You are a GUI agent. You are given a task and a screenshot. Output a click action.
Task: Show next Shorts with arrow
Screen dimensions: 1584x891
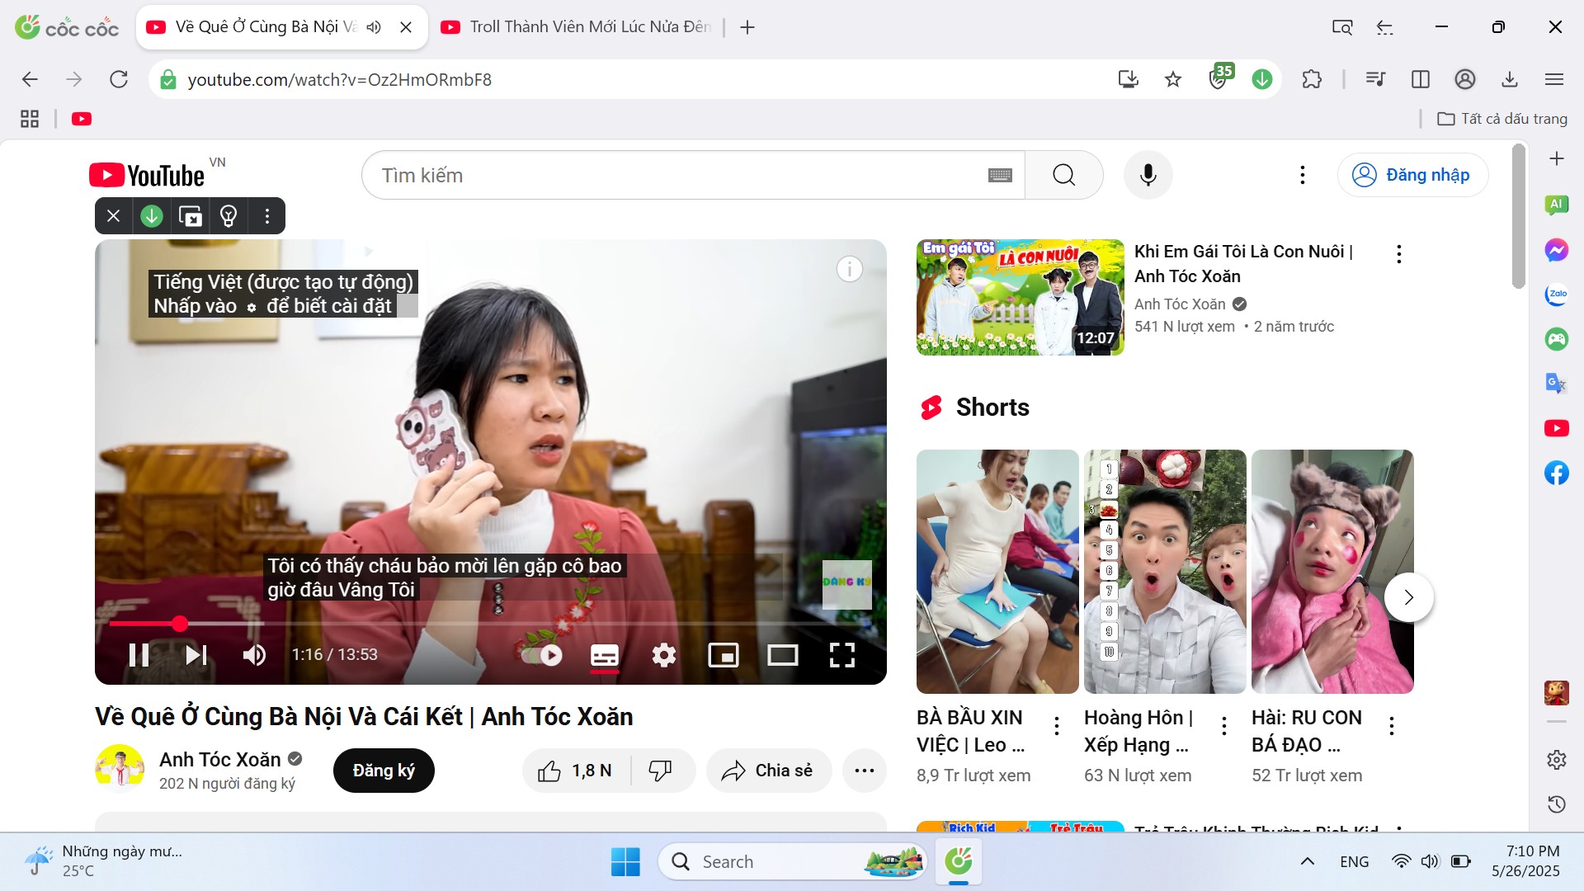[x=1408, y=596]
